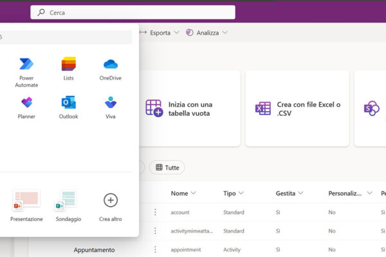386x257 pixels.
Task: Open the Analizza menu
Action: coord(207,33)
